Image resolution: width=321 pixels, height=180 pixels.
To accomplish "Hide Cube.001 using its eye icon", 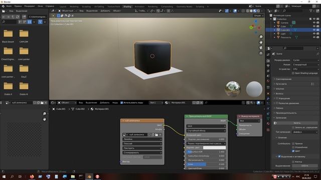I will 314,30.
